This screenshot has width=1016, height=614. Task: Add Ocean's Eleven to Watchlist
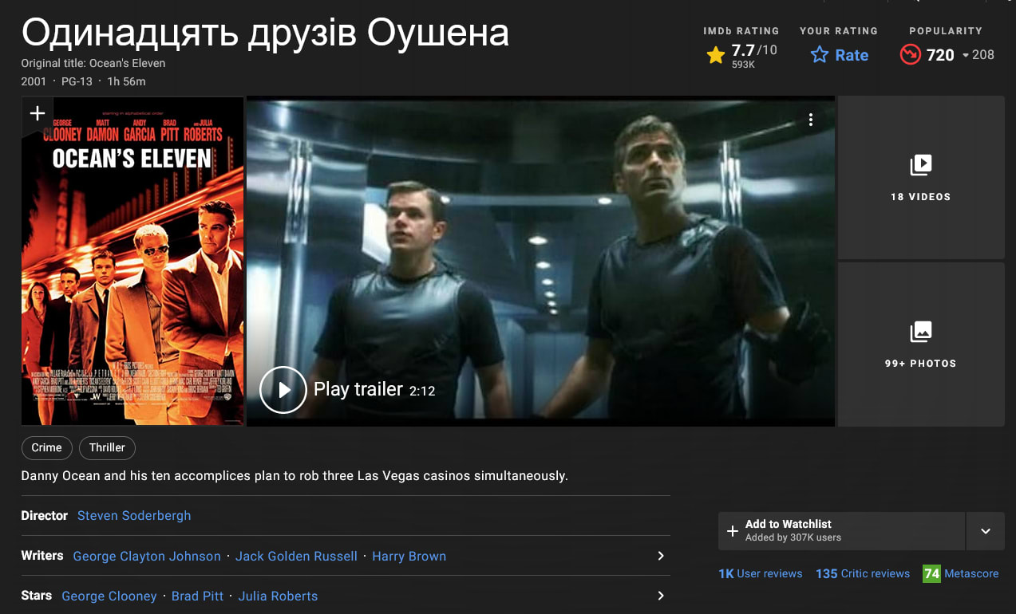[x=841, y=531]
